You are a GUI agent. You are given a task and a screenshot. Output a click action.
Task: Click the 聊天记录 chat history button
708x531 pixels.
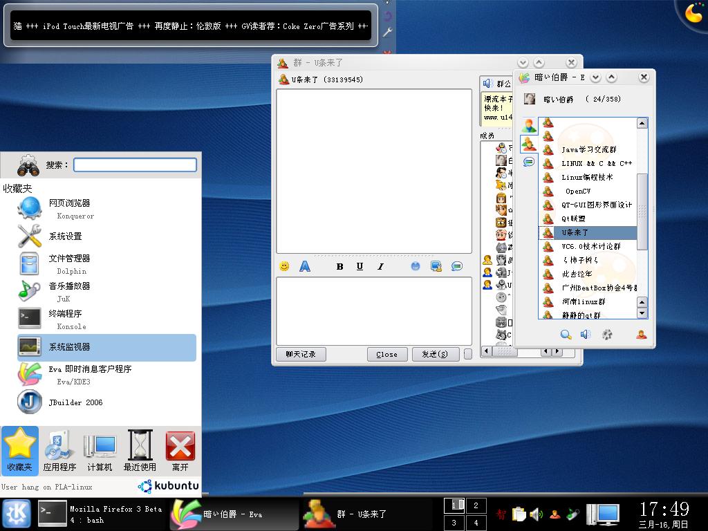[x=301, y=354]
